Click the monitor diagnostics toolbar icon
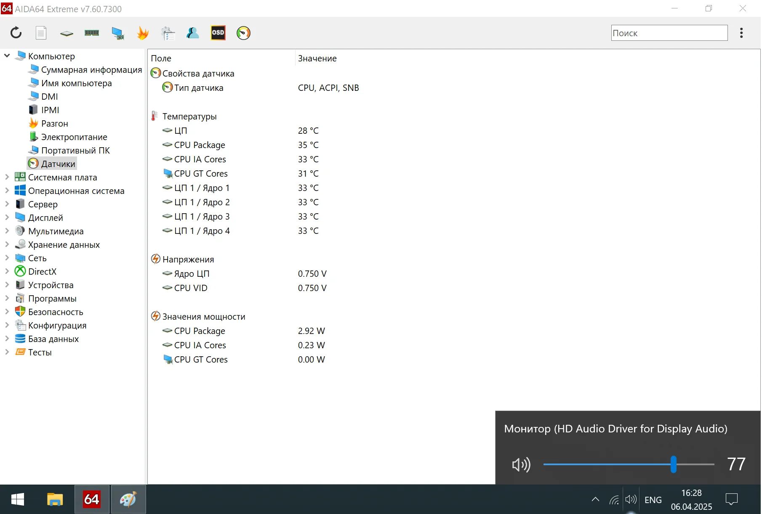The image size is (762, 514). 117,33
